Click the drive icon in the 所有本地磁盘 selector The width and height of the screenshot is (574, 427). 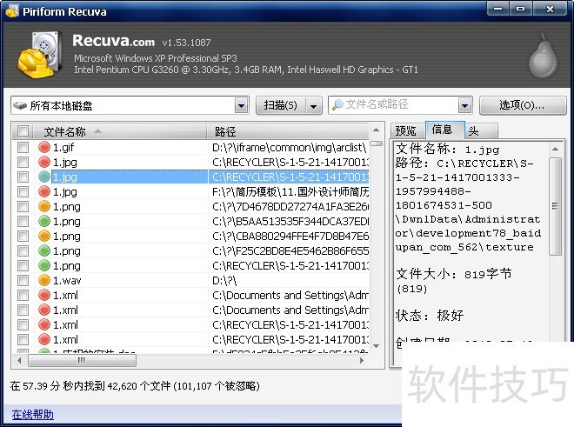tap(20, 105)
